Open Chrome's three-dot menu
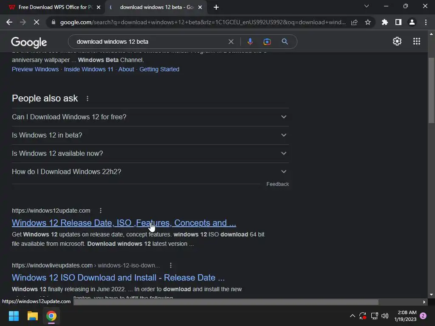Screen dimensions: 435x326 click(x=426, y=22)
